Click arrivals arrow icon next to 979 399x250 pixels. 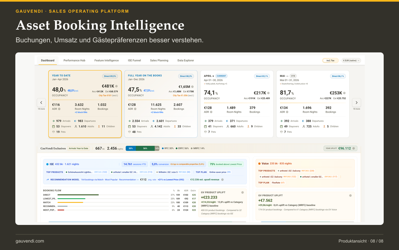[53, 121]
